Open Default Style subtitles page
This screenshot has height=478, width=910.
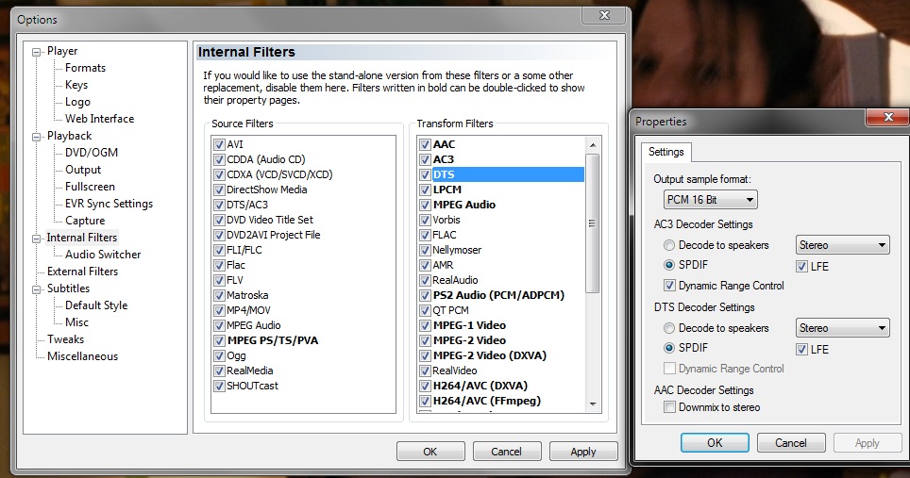95,305
